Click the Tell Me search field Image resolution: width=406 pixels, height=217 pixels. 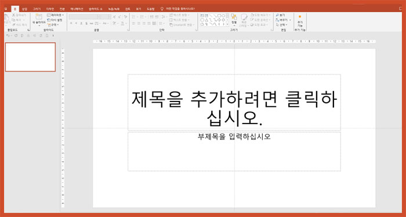(180, 9)
